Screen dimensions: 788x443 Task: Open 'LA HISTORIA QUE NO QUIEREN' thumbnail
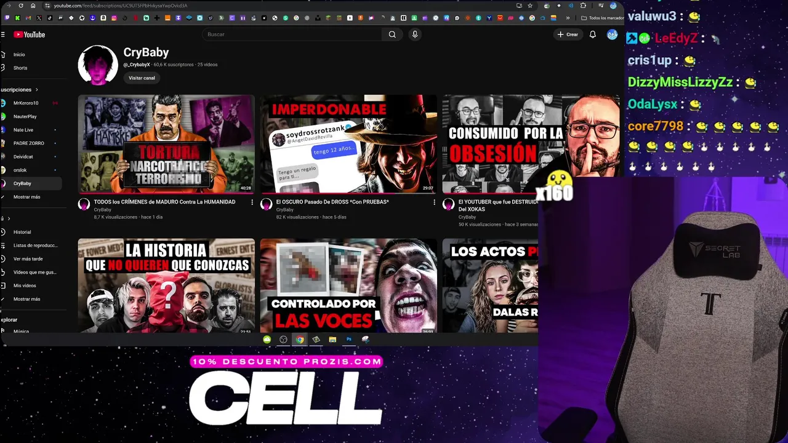[x=166, y=286]
